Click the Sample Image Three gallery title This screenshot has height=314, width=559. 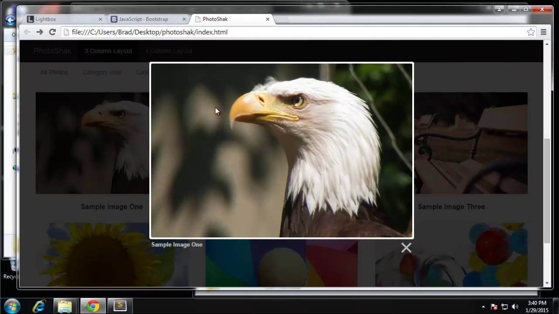tap(452, 207)
